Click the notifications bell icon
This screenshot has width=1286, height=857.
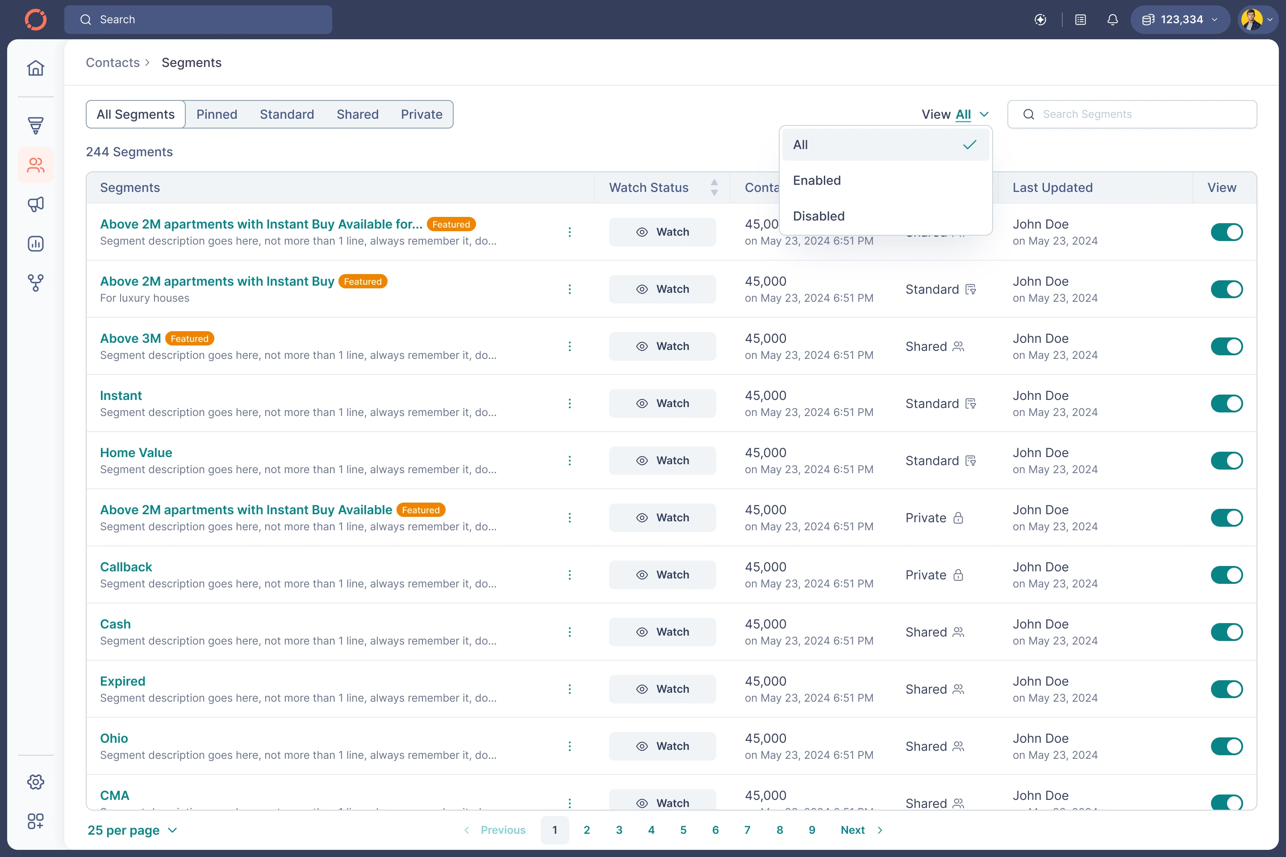coord(1113,19)
